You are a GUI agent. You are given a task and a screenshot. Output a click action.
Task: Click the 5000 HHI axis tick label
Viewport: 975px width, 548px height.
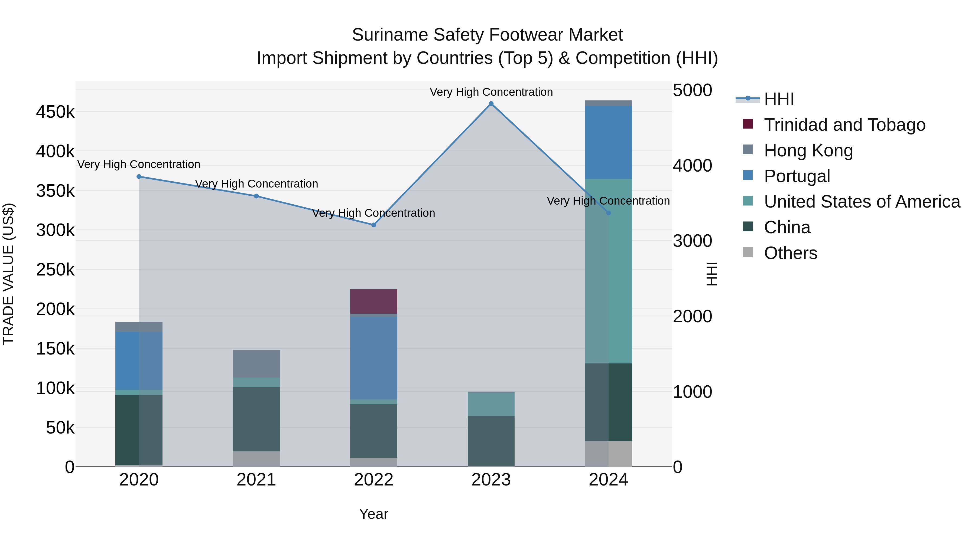point(693,90)
